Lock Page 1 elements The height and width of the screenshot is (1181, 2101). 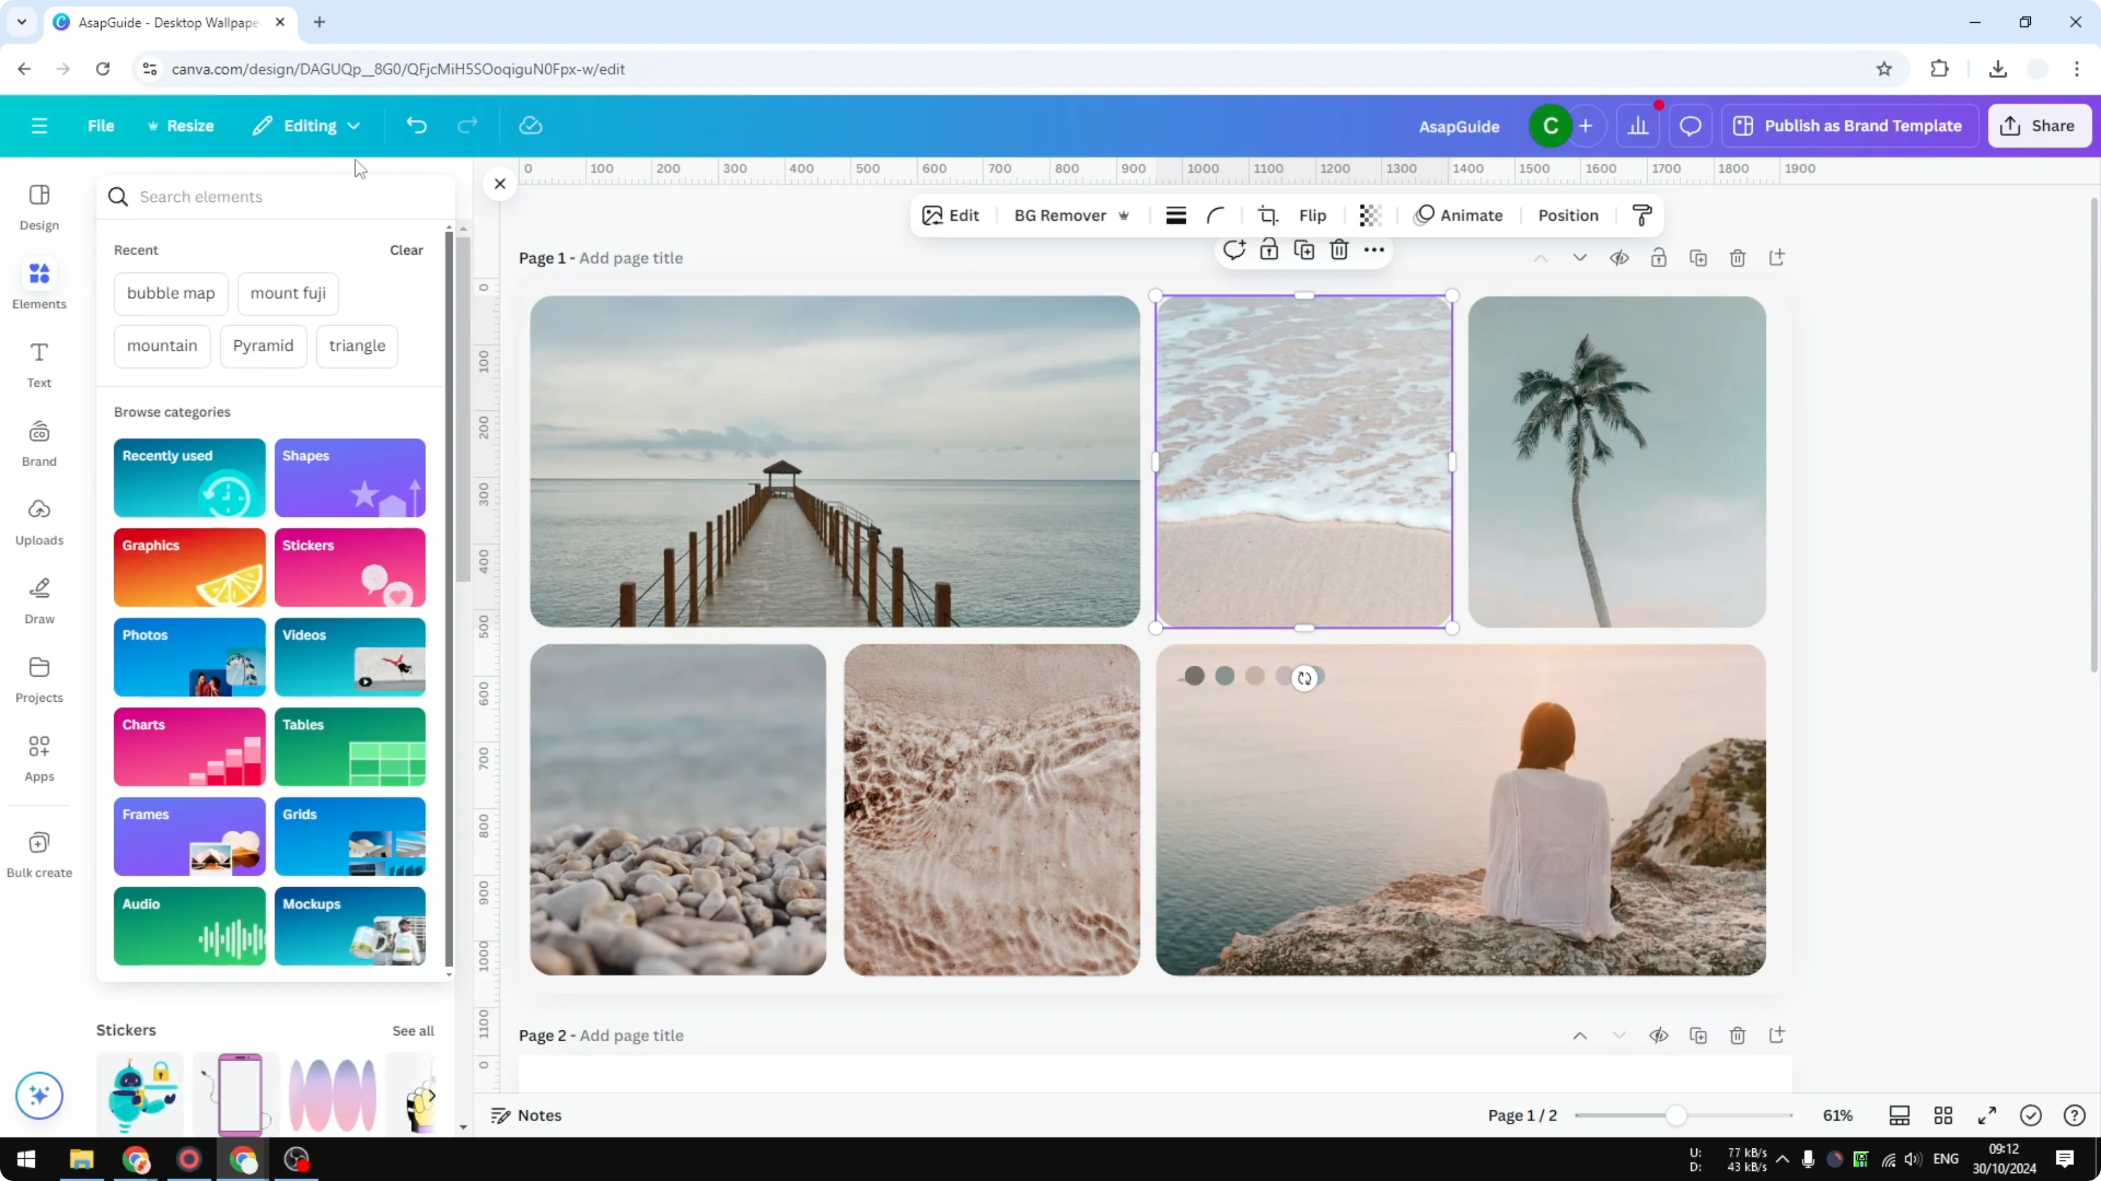pos(1660,257)
